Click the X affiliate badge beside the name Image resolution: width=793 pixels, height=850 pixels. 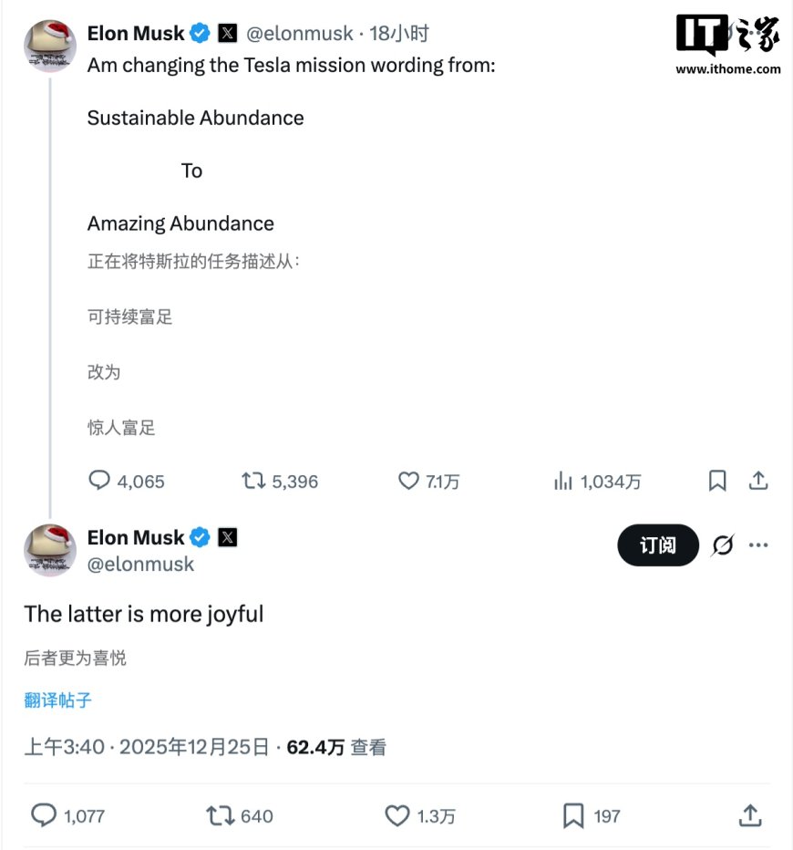coord(226,33)
